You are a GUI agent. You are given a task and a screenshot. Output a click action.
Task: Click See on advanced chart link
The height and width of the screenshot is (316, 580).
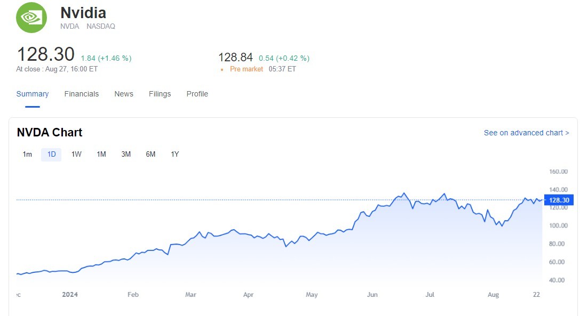click(526, 133)
